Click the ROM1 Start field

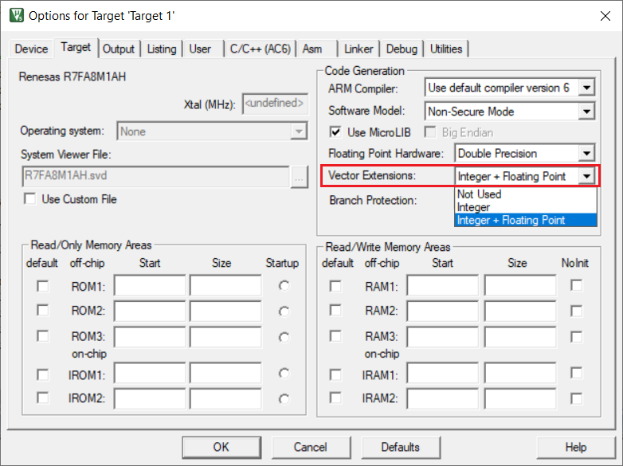tap(150, 285)
